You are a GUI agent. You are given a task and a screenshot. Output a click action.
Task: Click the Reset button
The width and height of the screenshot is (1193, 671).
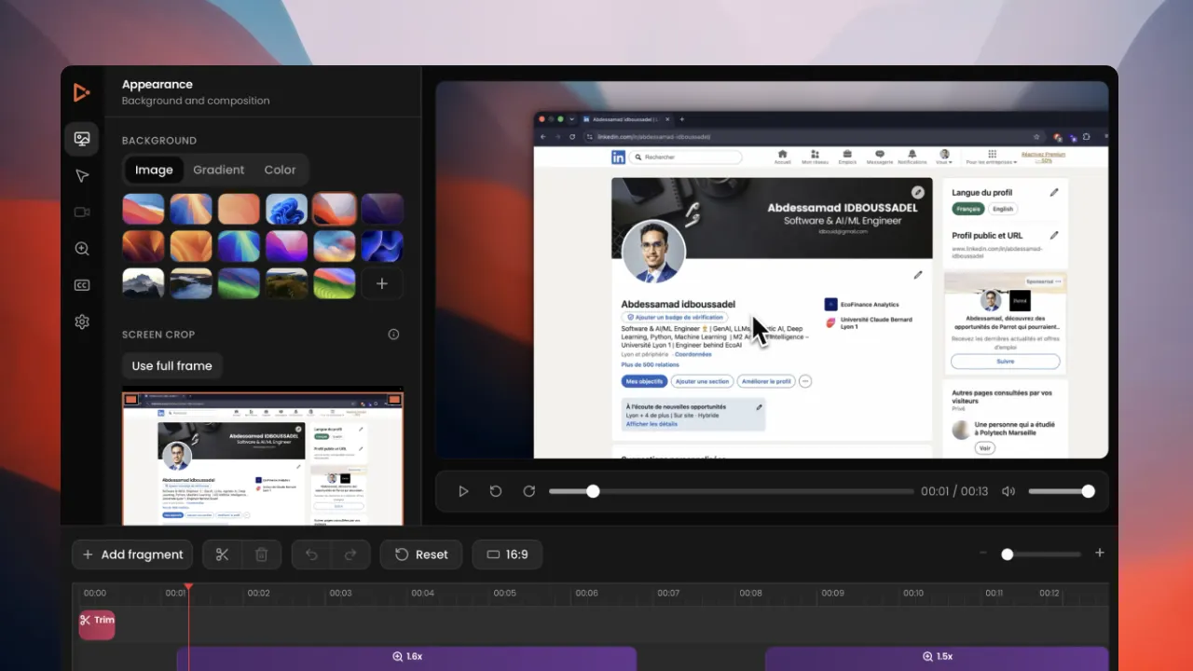(421, 555)
